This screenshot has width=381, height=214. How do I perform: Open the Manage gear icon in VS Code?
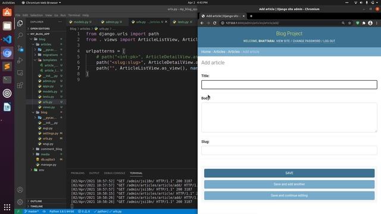click(x=20, y=202)
